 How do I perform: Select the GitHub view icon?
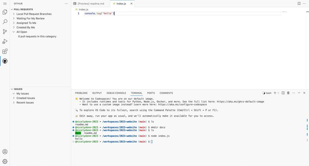(x=5, y=61)
